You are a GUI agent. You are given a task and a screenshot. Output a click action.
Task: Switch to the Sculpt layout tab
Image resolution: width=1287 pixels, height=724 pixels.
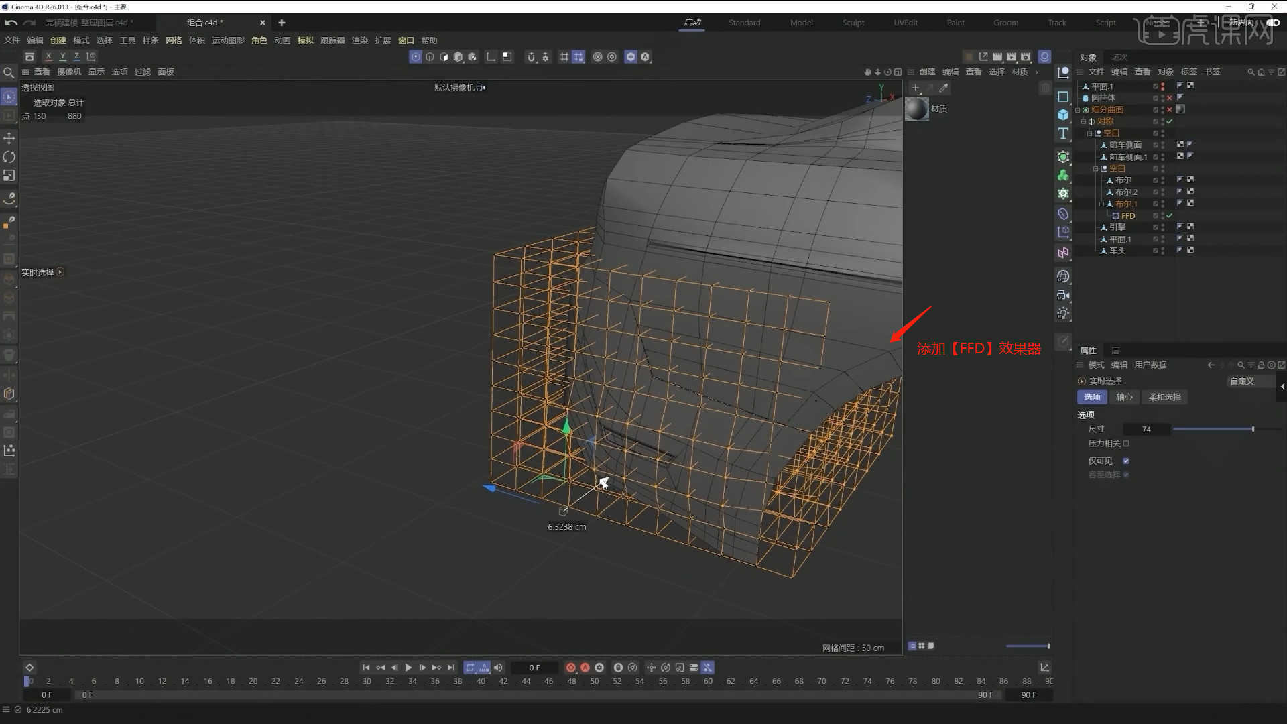(853, 23)
